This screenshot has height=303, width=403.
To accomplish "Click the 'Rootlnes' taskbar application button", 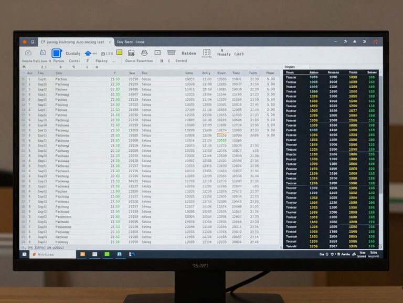I will pyautogui.click(x=52, y=254).
